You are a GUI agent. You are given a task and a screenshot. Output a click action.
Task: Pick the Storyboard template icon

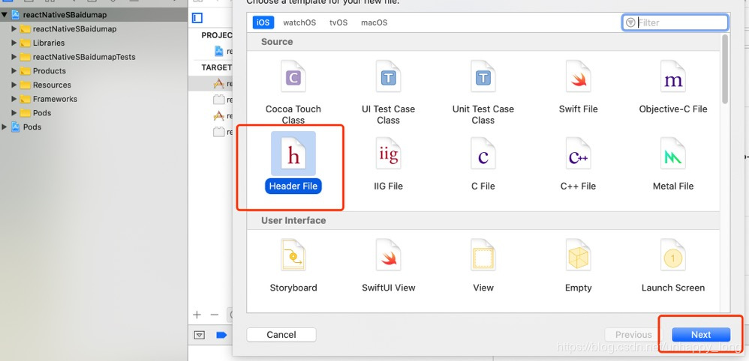coord(293,255)
